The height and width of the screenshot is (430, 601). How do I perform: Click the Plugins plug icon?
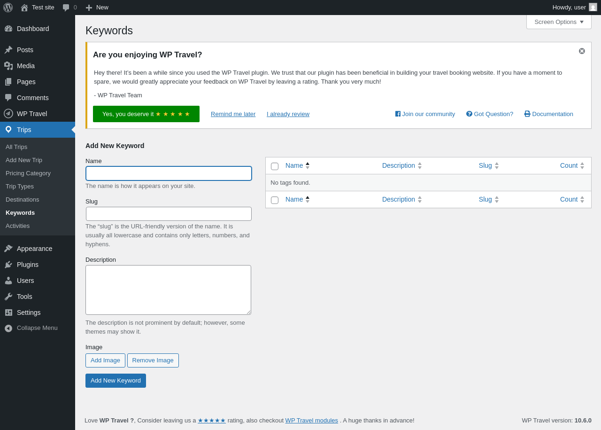pyautogui.click(x=8, y=265)
